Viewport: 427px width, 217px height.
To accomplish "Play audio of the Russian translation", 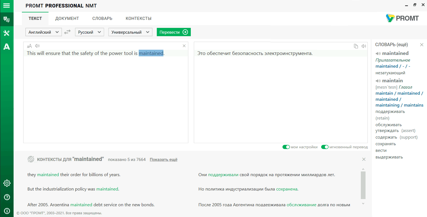I will [364, 46].
